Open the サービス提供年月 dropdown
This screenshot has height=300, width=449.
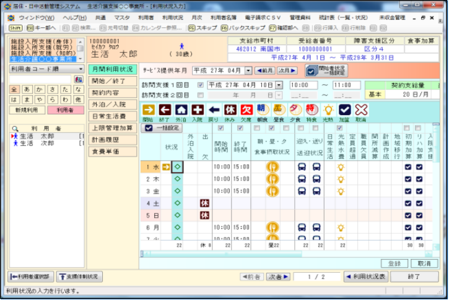coord(248,71)
